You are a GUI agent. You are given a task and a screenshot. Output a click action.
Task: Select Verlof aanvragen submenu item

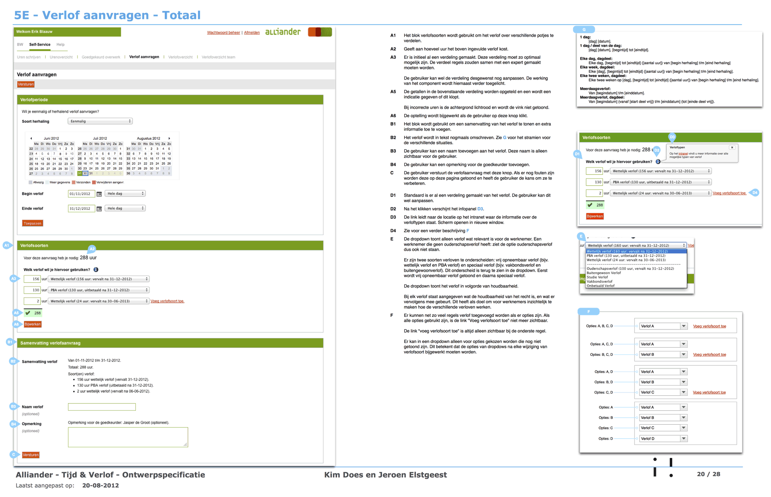(144, 57)
